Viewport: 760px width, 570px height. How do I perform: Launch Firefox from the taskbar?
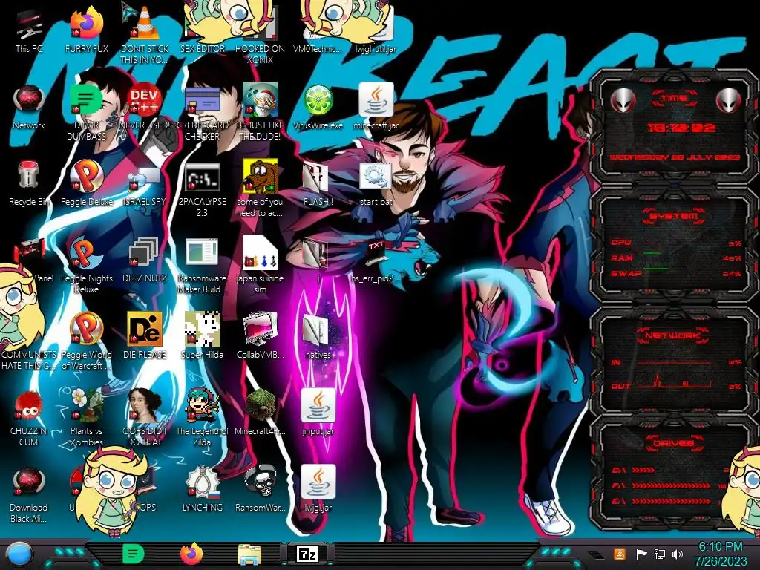click(x=191, y=554)
